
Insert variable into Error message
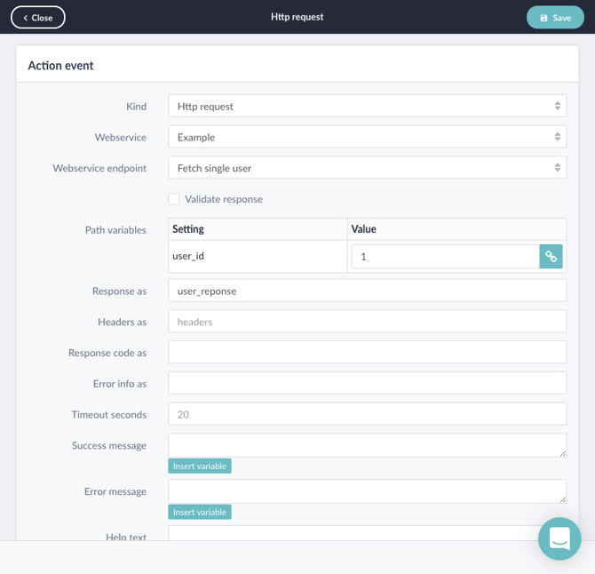click(x=200, y=513)
